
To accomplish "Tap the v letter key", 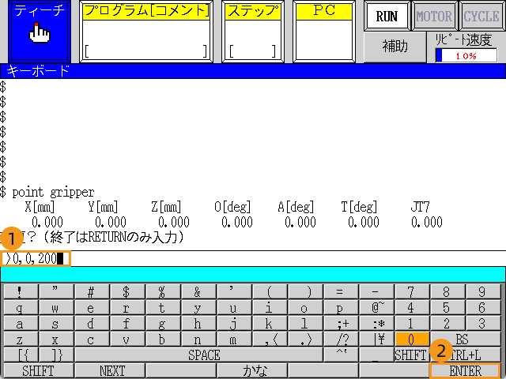I will [127, 340].
